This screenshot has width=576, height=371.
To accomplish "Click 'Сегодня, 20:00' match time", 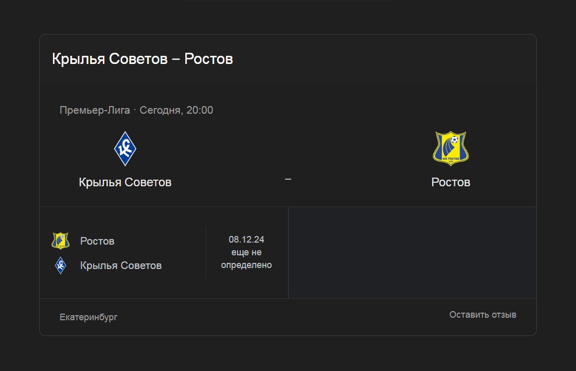I will tap(177, 110).
